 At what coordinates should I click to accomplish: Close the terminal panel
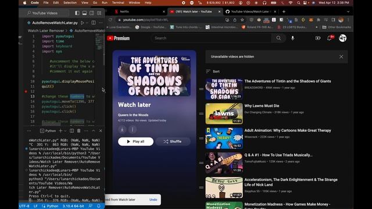click(101, 131)
